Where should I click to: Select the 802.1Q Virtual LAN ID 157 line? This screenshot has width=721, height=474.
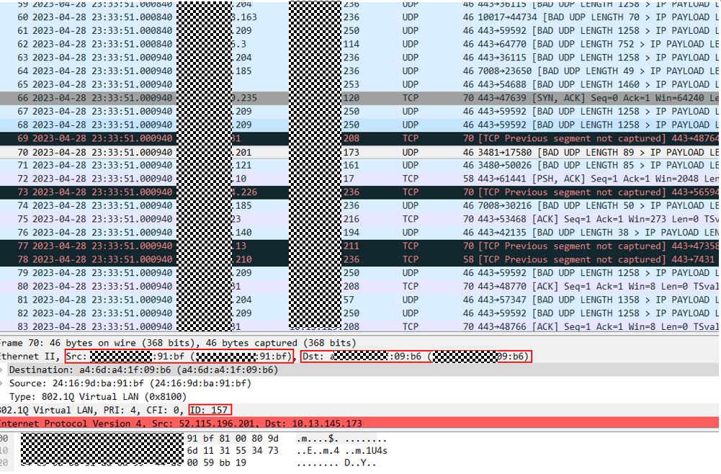click(x=115, y=411)
